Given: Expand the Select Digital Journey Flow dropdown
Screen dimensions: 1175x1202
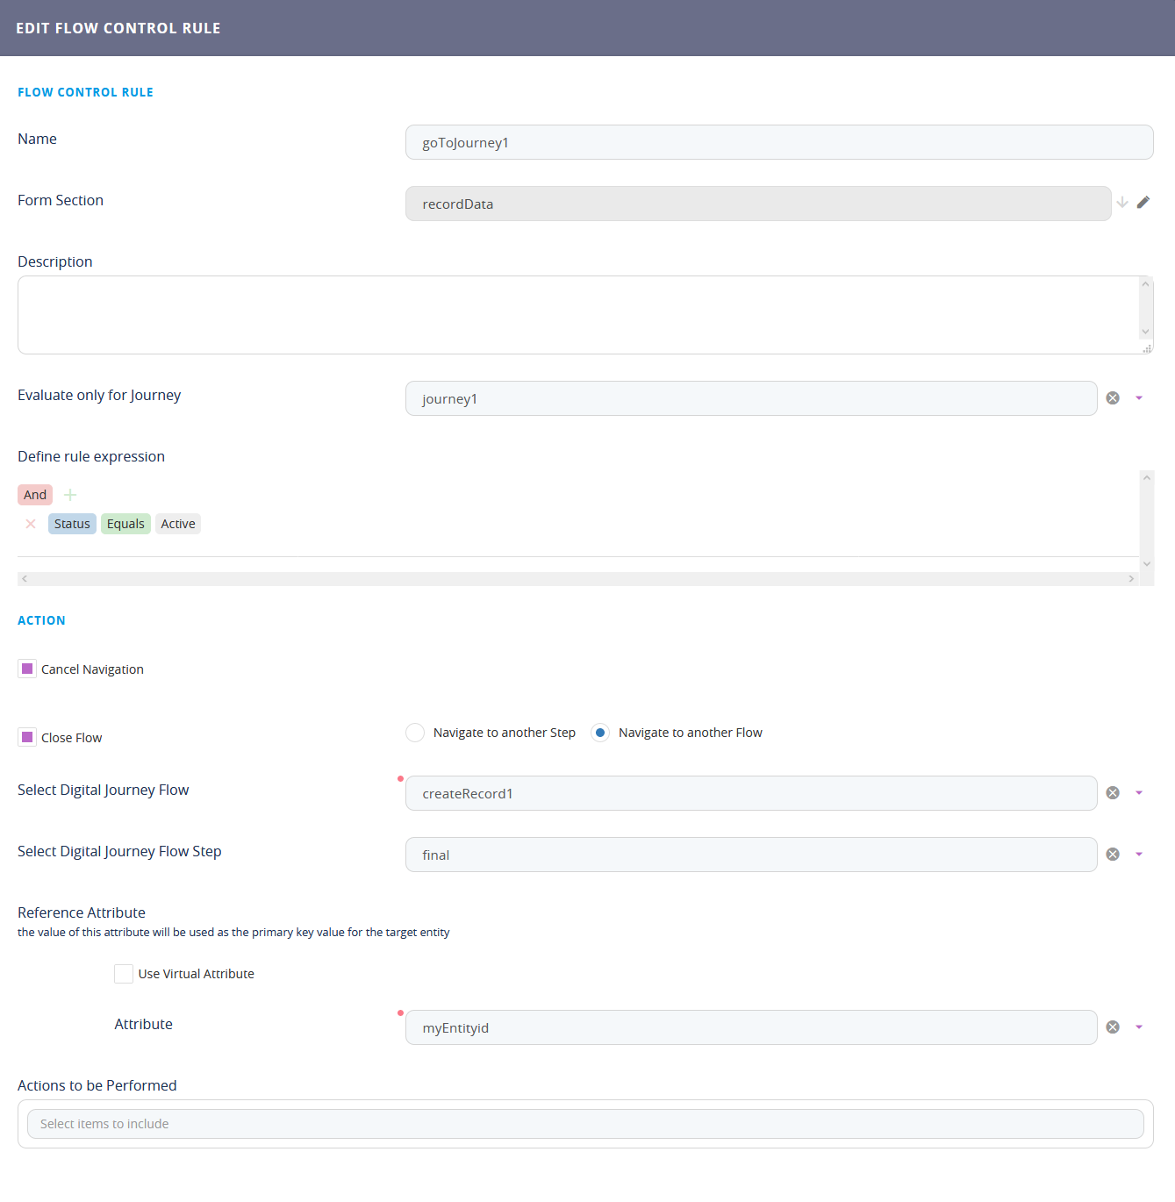Looking at the screenshot, I should (x=1139, y=793).
